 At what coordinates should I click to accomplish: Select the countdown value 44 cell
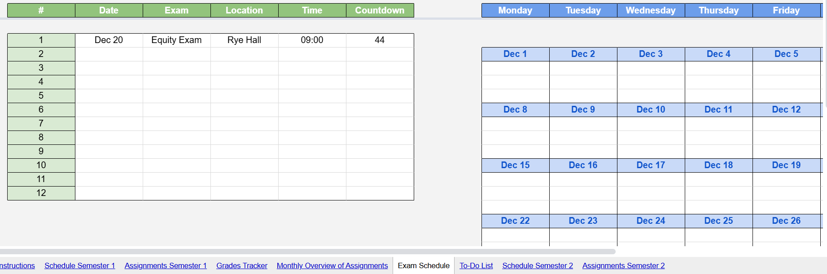(x=380, y=40)
